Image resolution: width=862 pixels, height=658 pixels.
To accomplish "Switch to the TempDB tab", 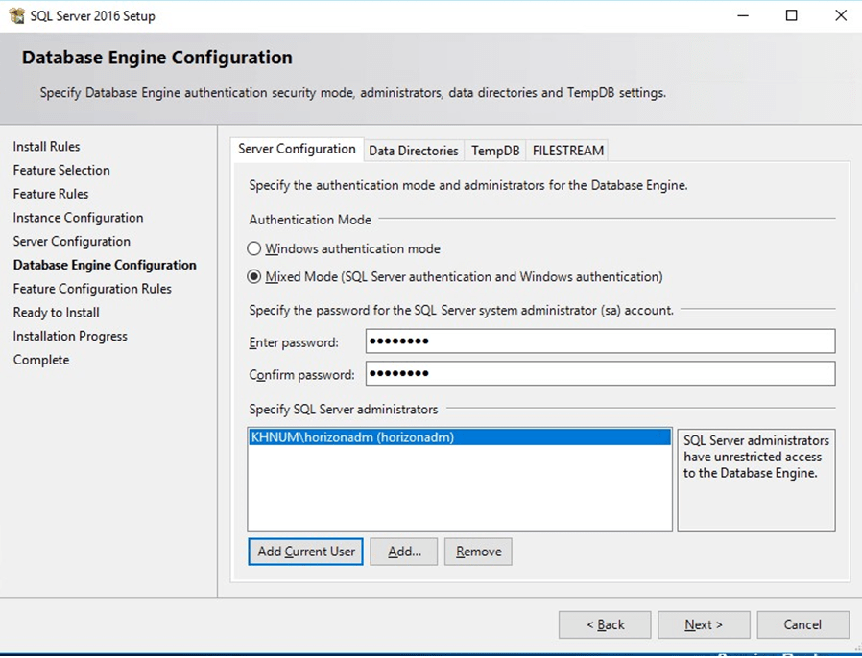I will 495,151.
